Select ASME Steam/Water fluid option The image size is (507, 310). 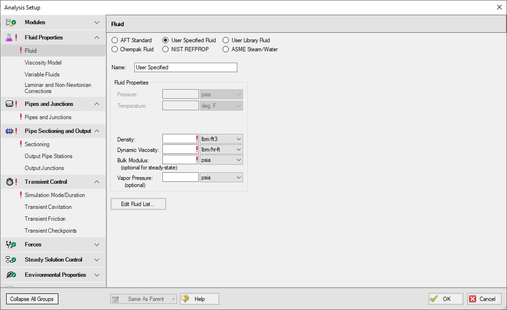226,49
